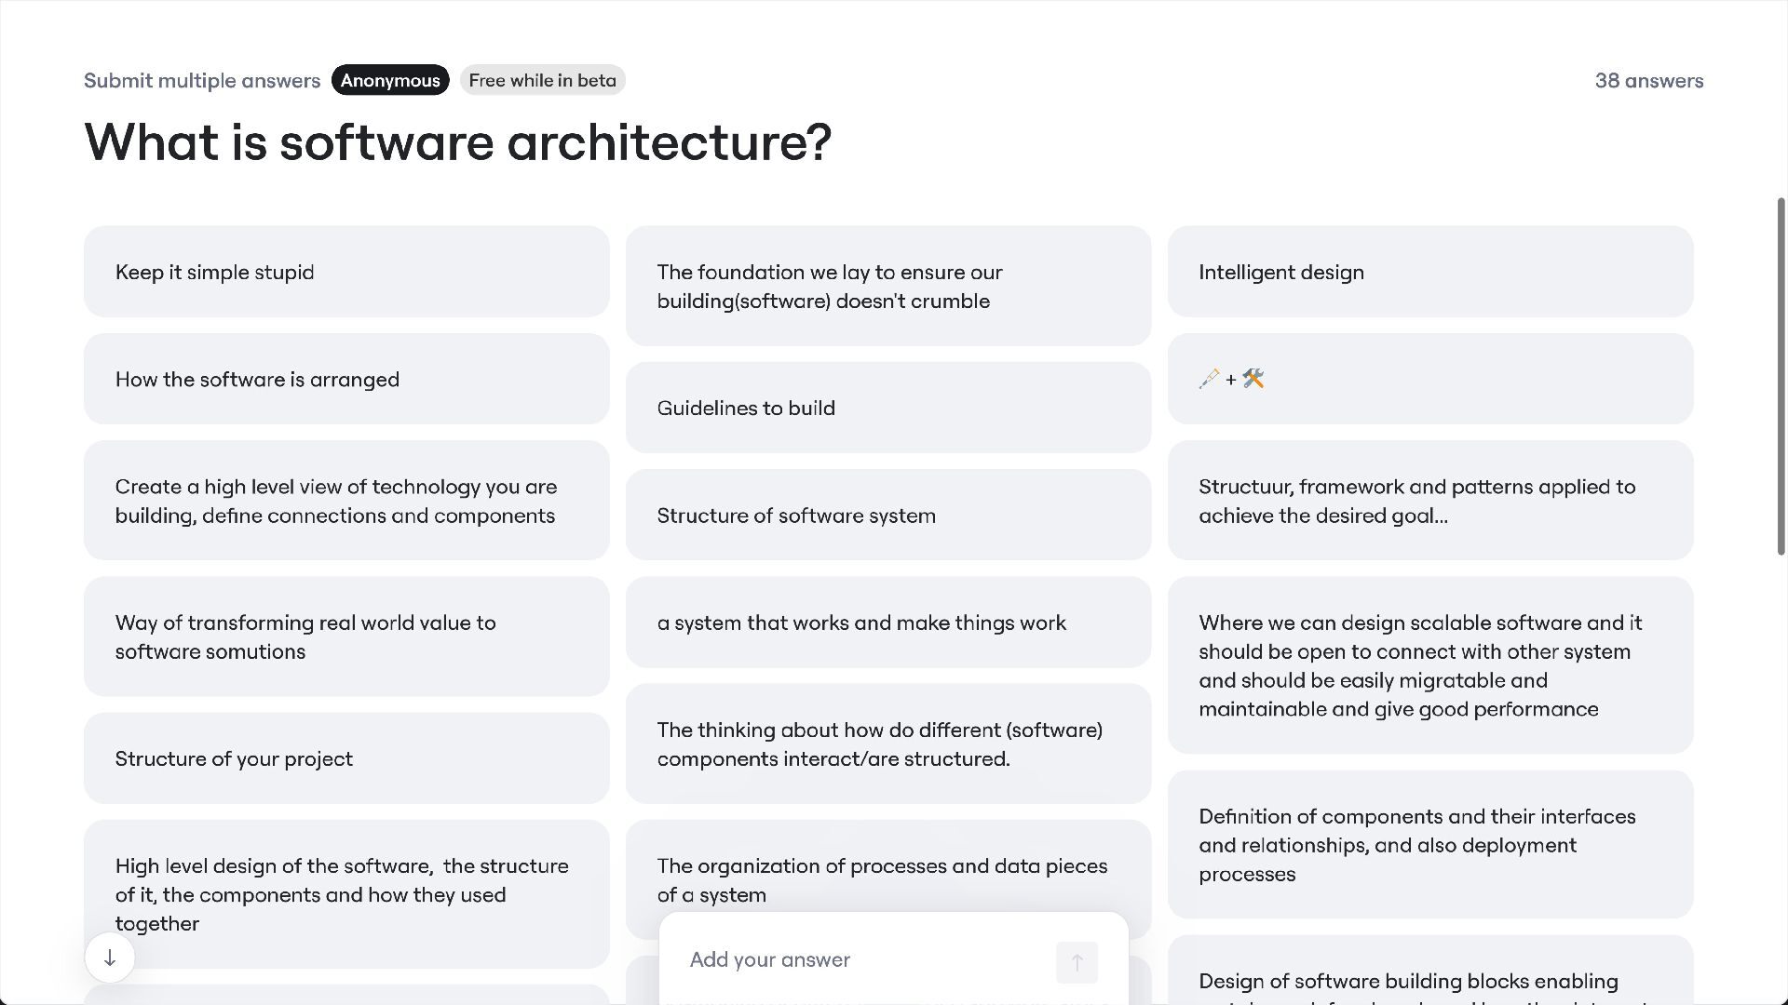
Task: Click the Anonymous badge
Action: click(390, 80)
